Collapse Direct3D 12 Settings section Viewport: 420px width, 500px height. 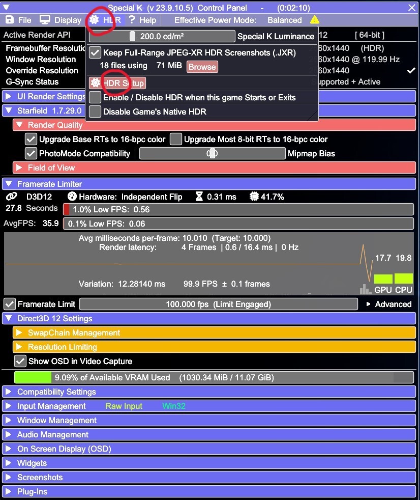209,319
